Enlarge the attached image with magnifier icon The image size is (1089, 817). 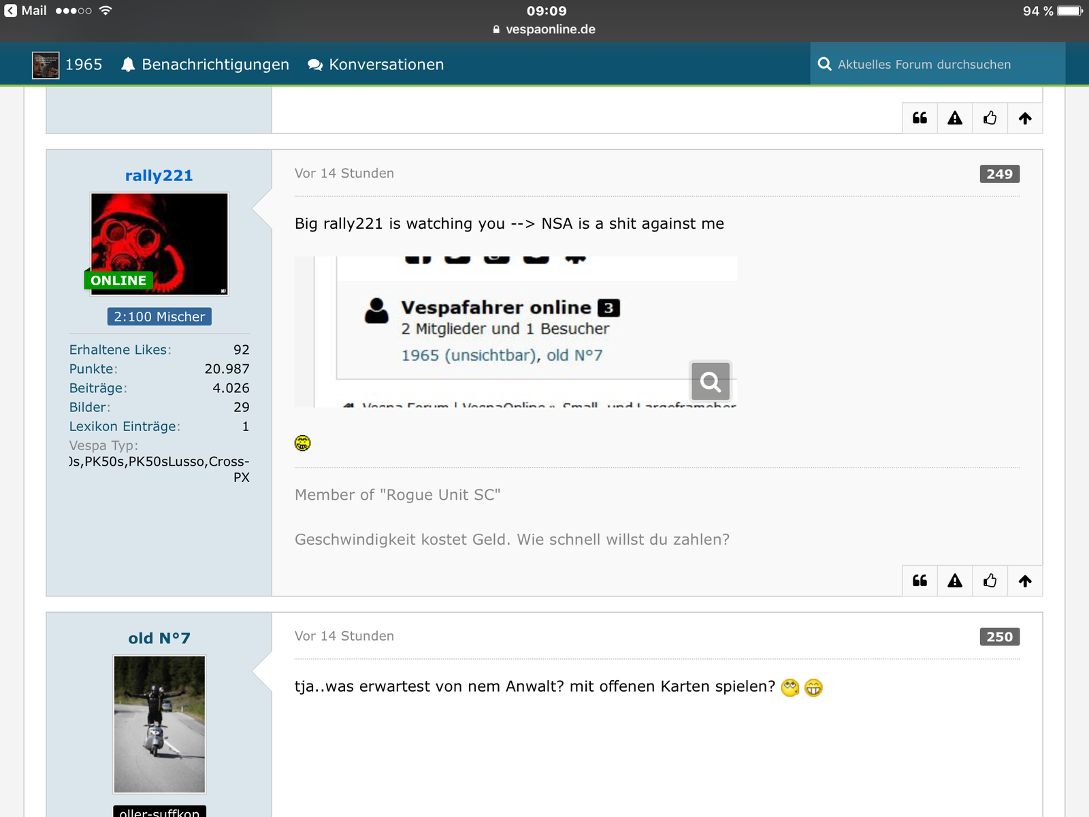click(x=710, y=381)
